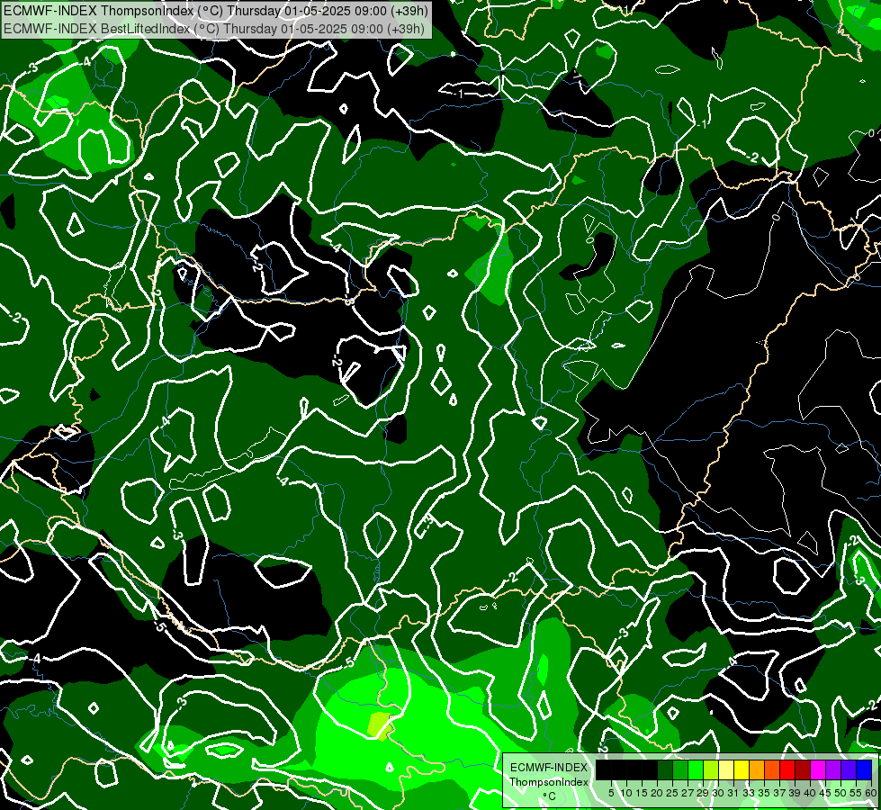The image size is (881, 810).
Task: Click the °C unit label in the legend
Action: 550,796
